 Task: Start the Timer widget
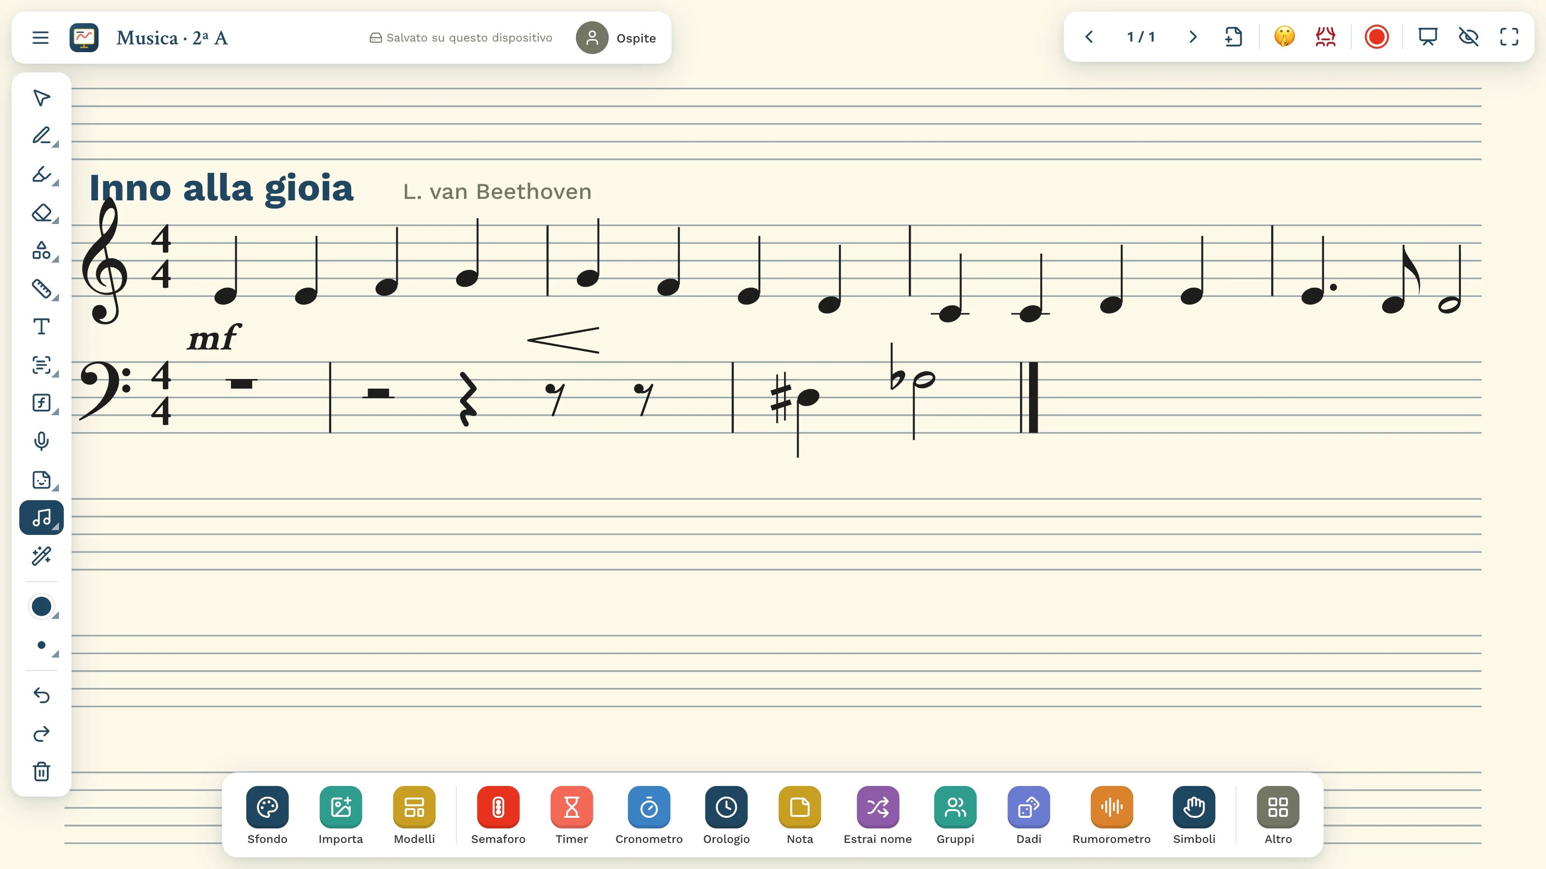572,815
